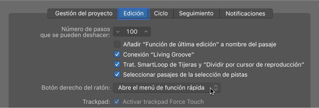Open the Ciclo tab
The width and height of the screenshot is (319, 108).
click(161, 13)
